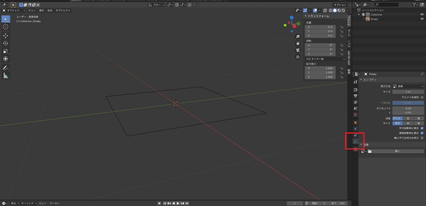The width and height of the screenshot is (426, 206).
Task: Toggle lock on location X
Action: [341, 27]
